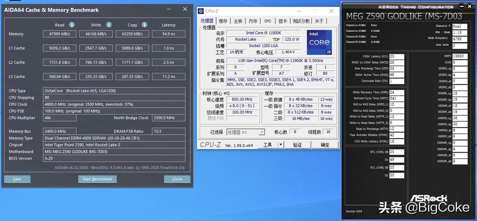The height and width of the screenshot is (221, 477).
Task: Open the 关于 tab in CPU-Z
Action: tap(319, 21)
